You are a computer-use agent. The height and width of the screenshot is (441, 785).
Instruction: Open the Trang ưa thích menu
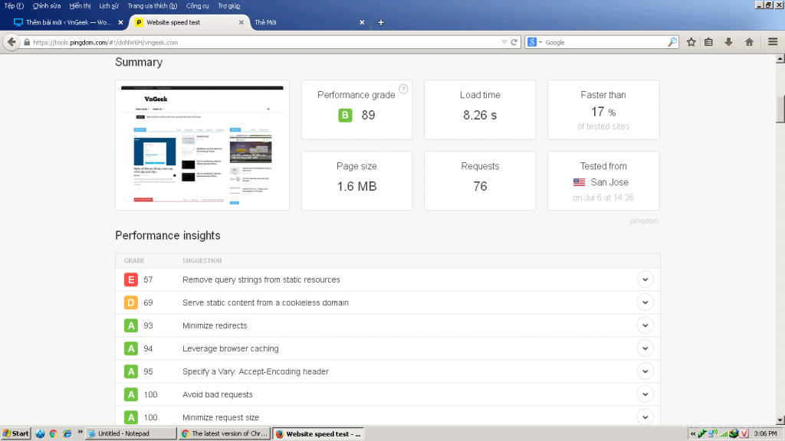point(153,6)
